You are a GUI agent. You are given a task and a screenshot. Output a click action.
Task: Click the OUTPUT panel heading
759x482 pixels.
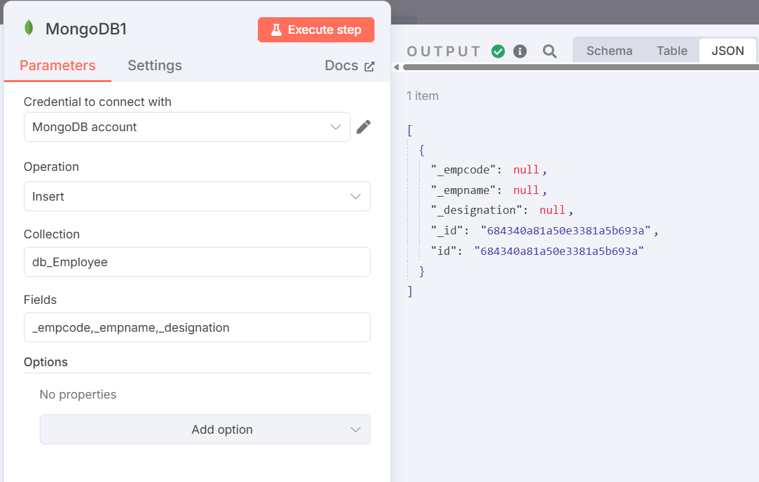[x=444, y=51]
